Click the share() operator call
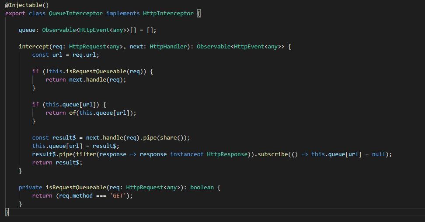425x222 pixels. pyautogui.click(x=172, y=138)
